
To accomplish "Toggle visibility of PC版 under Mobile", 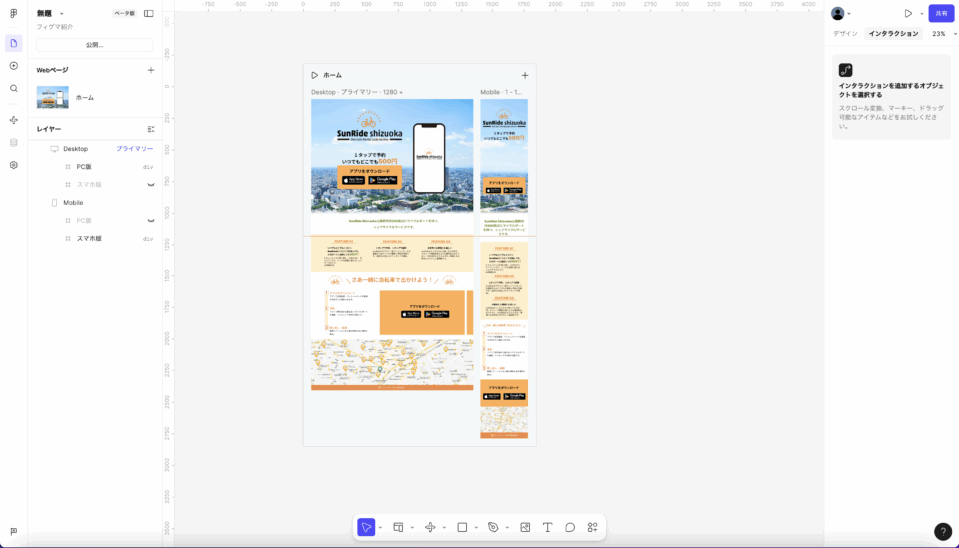I will coord(149,221).
